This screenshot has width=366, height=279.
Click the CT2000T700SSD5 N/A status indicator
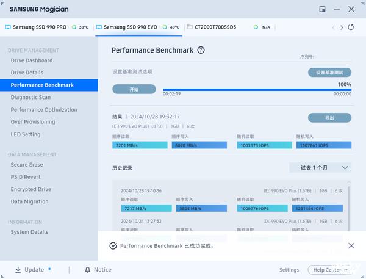256,27
